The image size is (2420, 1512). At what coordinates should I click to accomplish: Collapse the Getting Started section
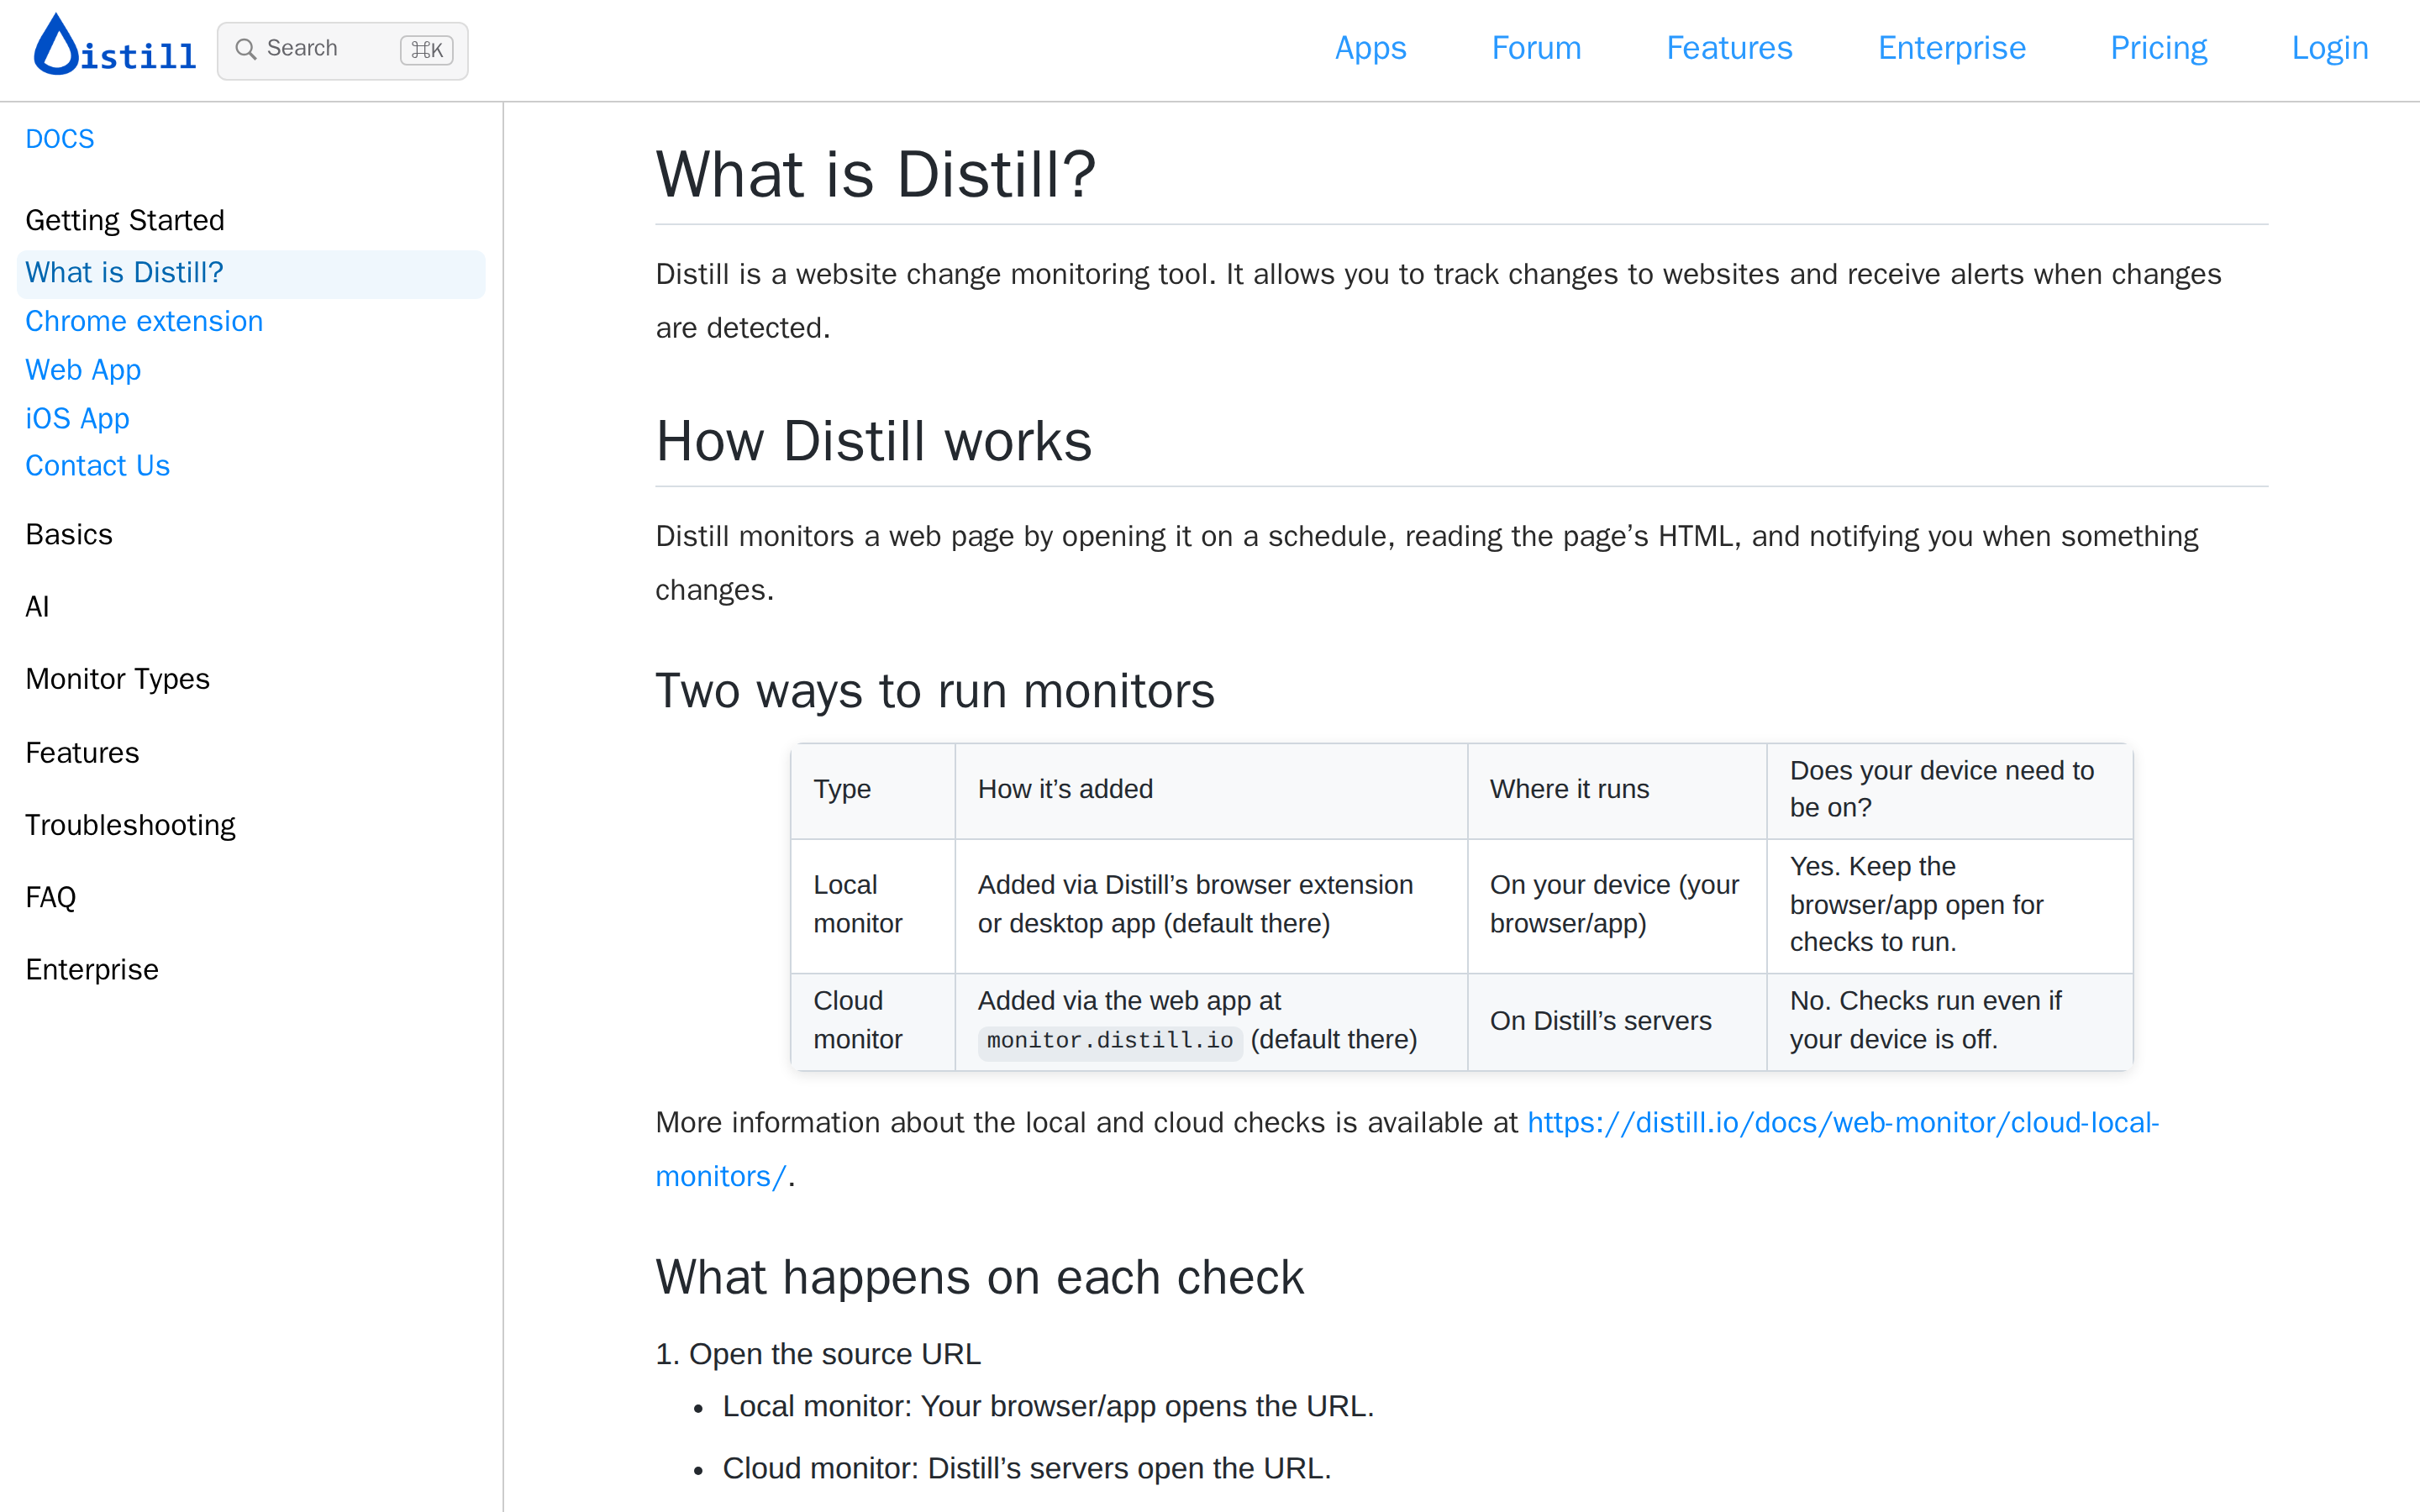pos(125,220)
